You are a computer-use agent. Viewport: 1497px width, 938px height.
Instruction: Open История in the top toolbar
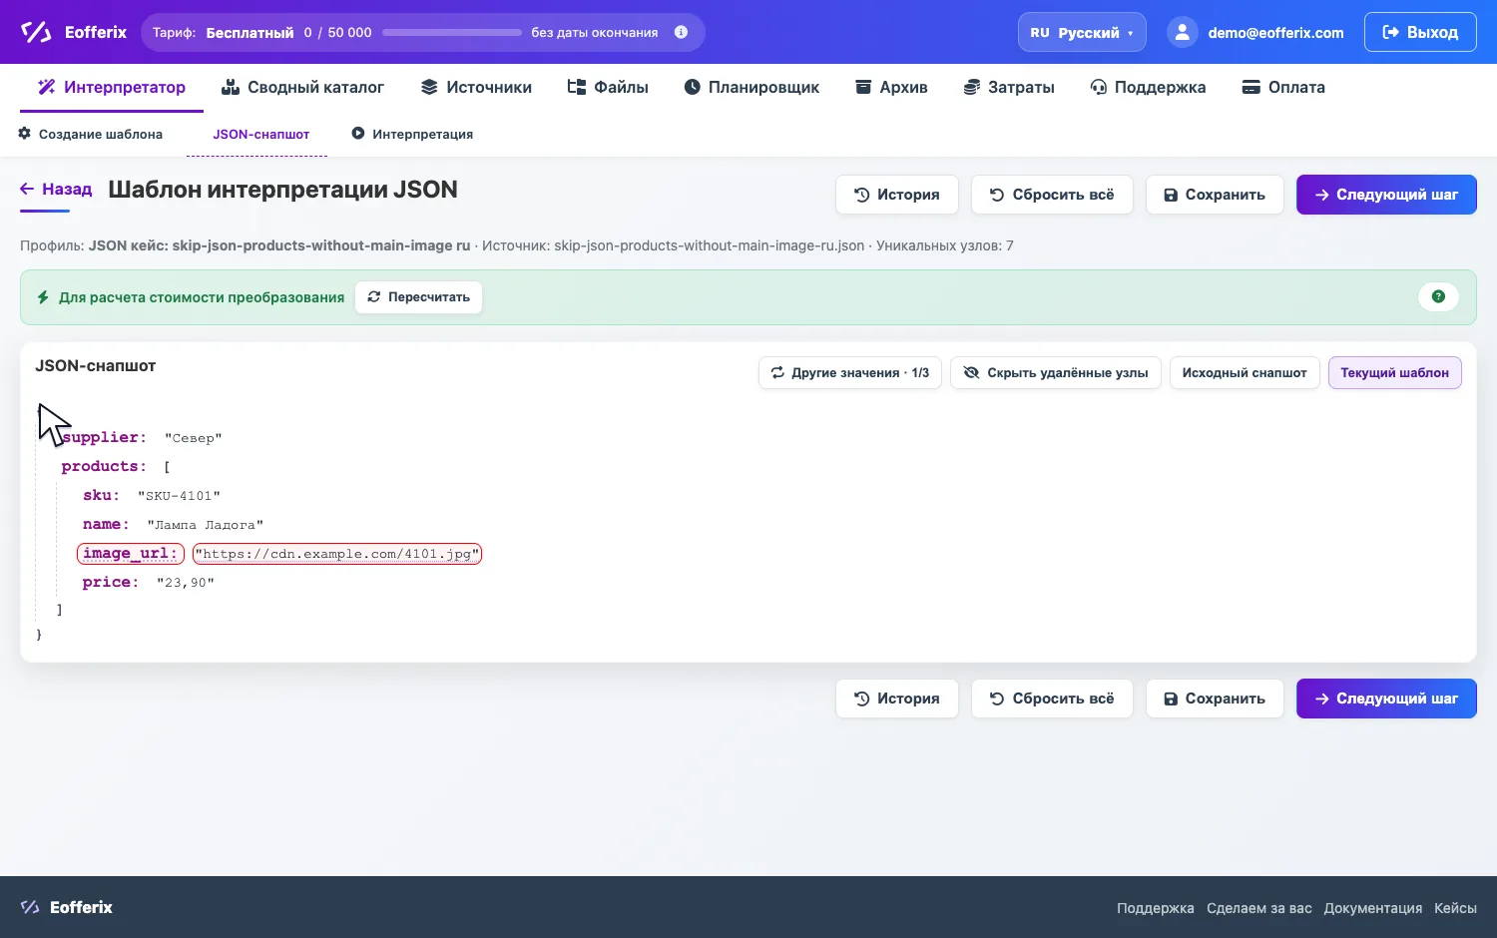(897, 195)
